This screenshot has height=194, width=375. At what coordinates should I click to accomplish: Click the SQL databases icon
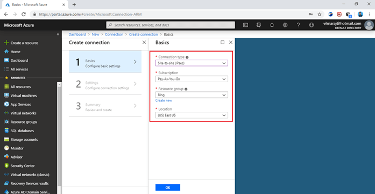pos(6,131)
